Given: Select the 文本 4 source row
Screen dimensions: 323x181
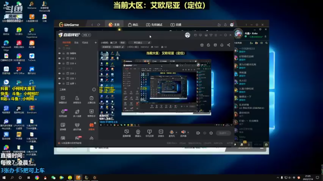Looking at the screenshot, I should (77, 64).
